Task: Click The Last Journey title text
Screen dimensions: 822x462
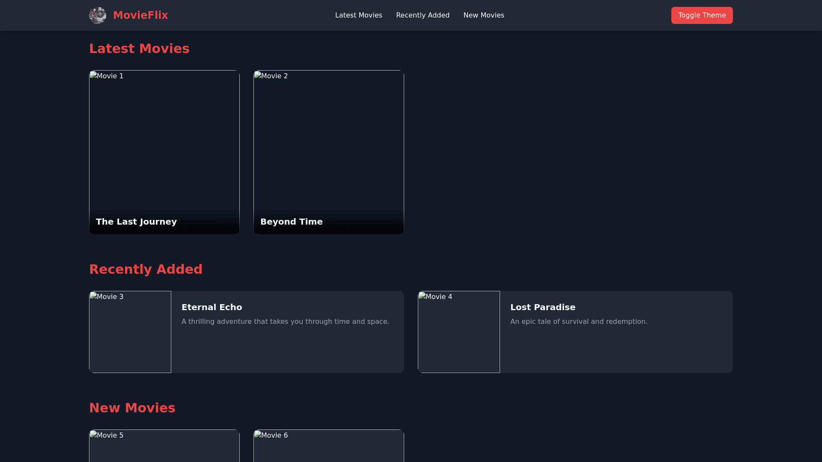Action: tap(136, 222)
